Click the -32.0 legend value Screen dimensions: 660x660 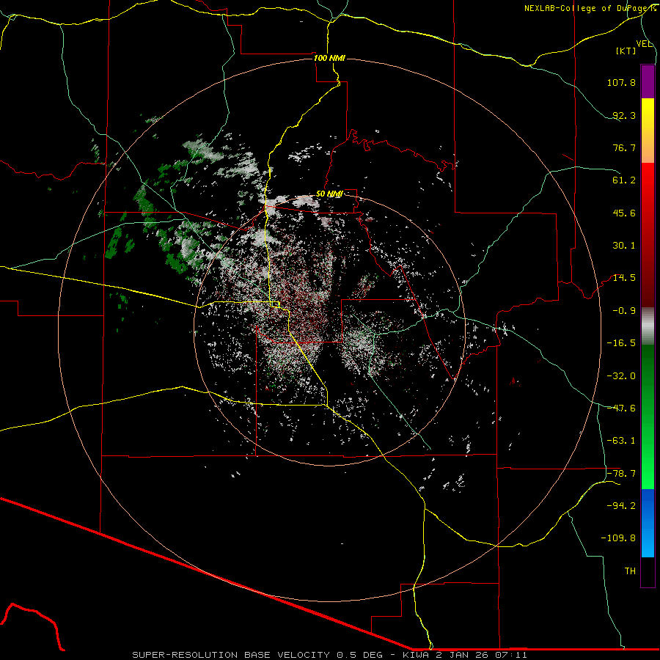pyautogui.click(x=621, y=376)
